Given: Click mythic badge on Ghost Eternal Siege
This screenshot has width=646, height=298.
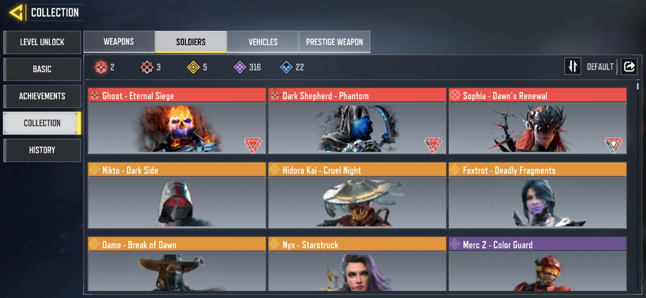Looking at the screenshot, I should coord(253,145).
